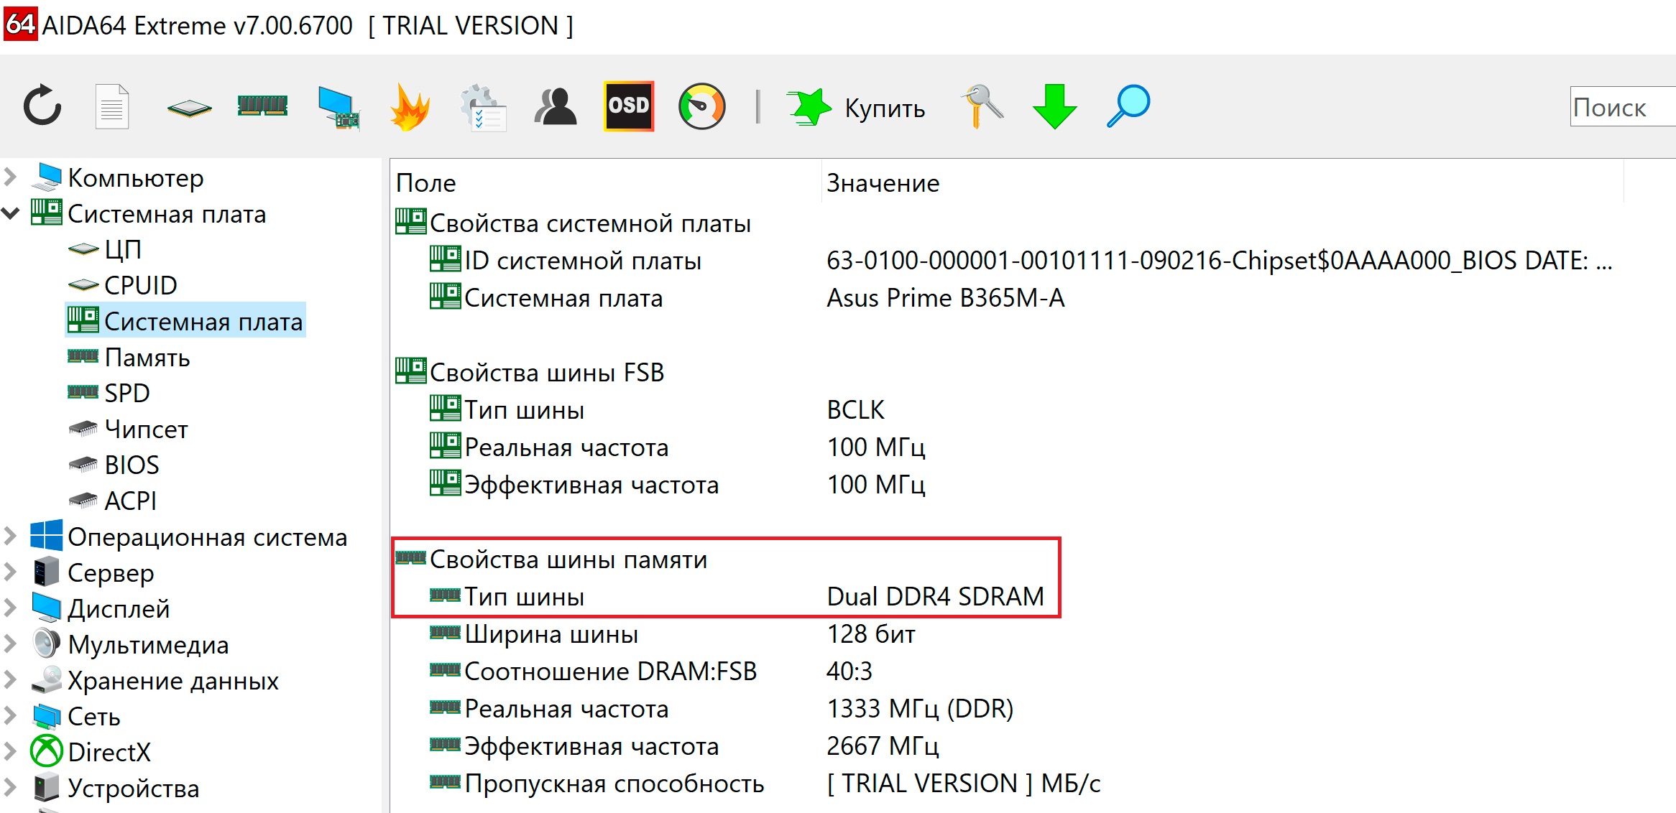Focus the Поиск search field

click(1623, 106)
